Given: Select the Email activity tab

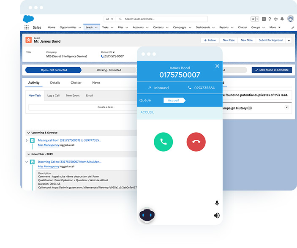Looking at the screenshot, I should pyautogui.click(x=90, y=95).
